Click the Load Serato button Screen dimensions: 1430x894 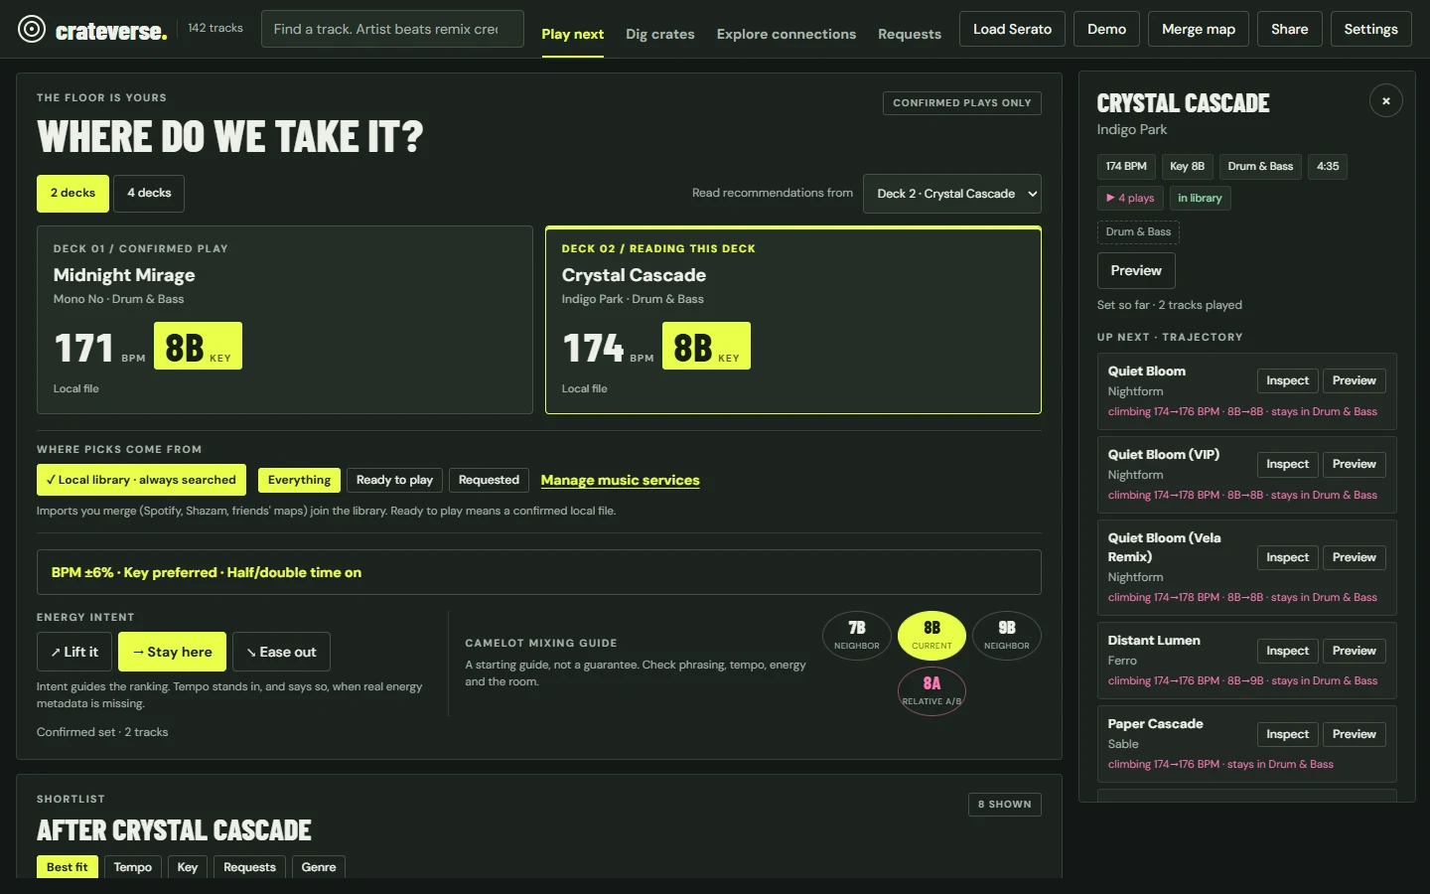(x=1012, y=29)
